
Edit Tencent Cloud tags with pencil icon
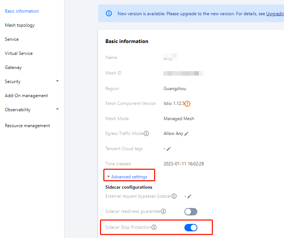[168, 149]
